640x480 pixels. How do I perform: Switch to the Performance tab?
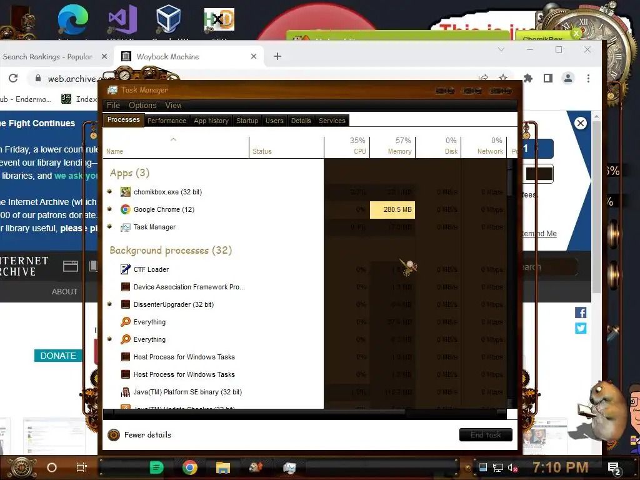coord(166,121)
